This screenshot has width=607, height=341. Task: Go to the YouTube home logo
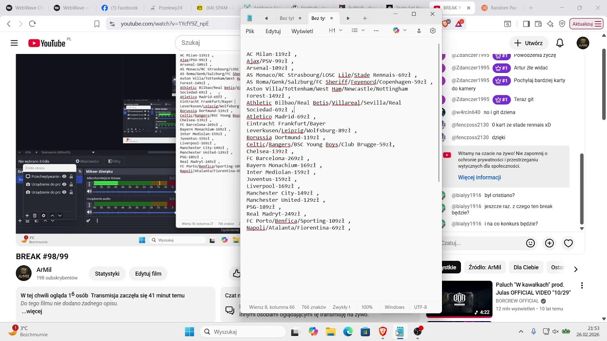[47, 43]
